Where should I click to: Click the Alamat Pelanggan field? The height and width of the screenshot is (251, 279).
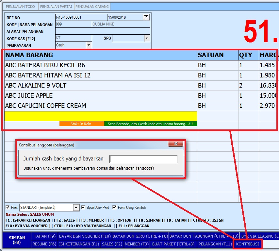pyautogui.click(x=103, y=31)
